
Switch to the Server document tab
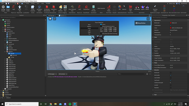[x=62, y=16]
